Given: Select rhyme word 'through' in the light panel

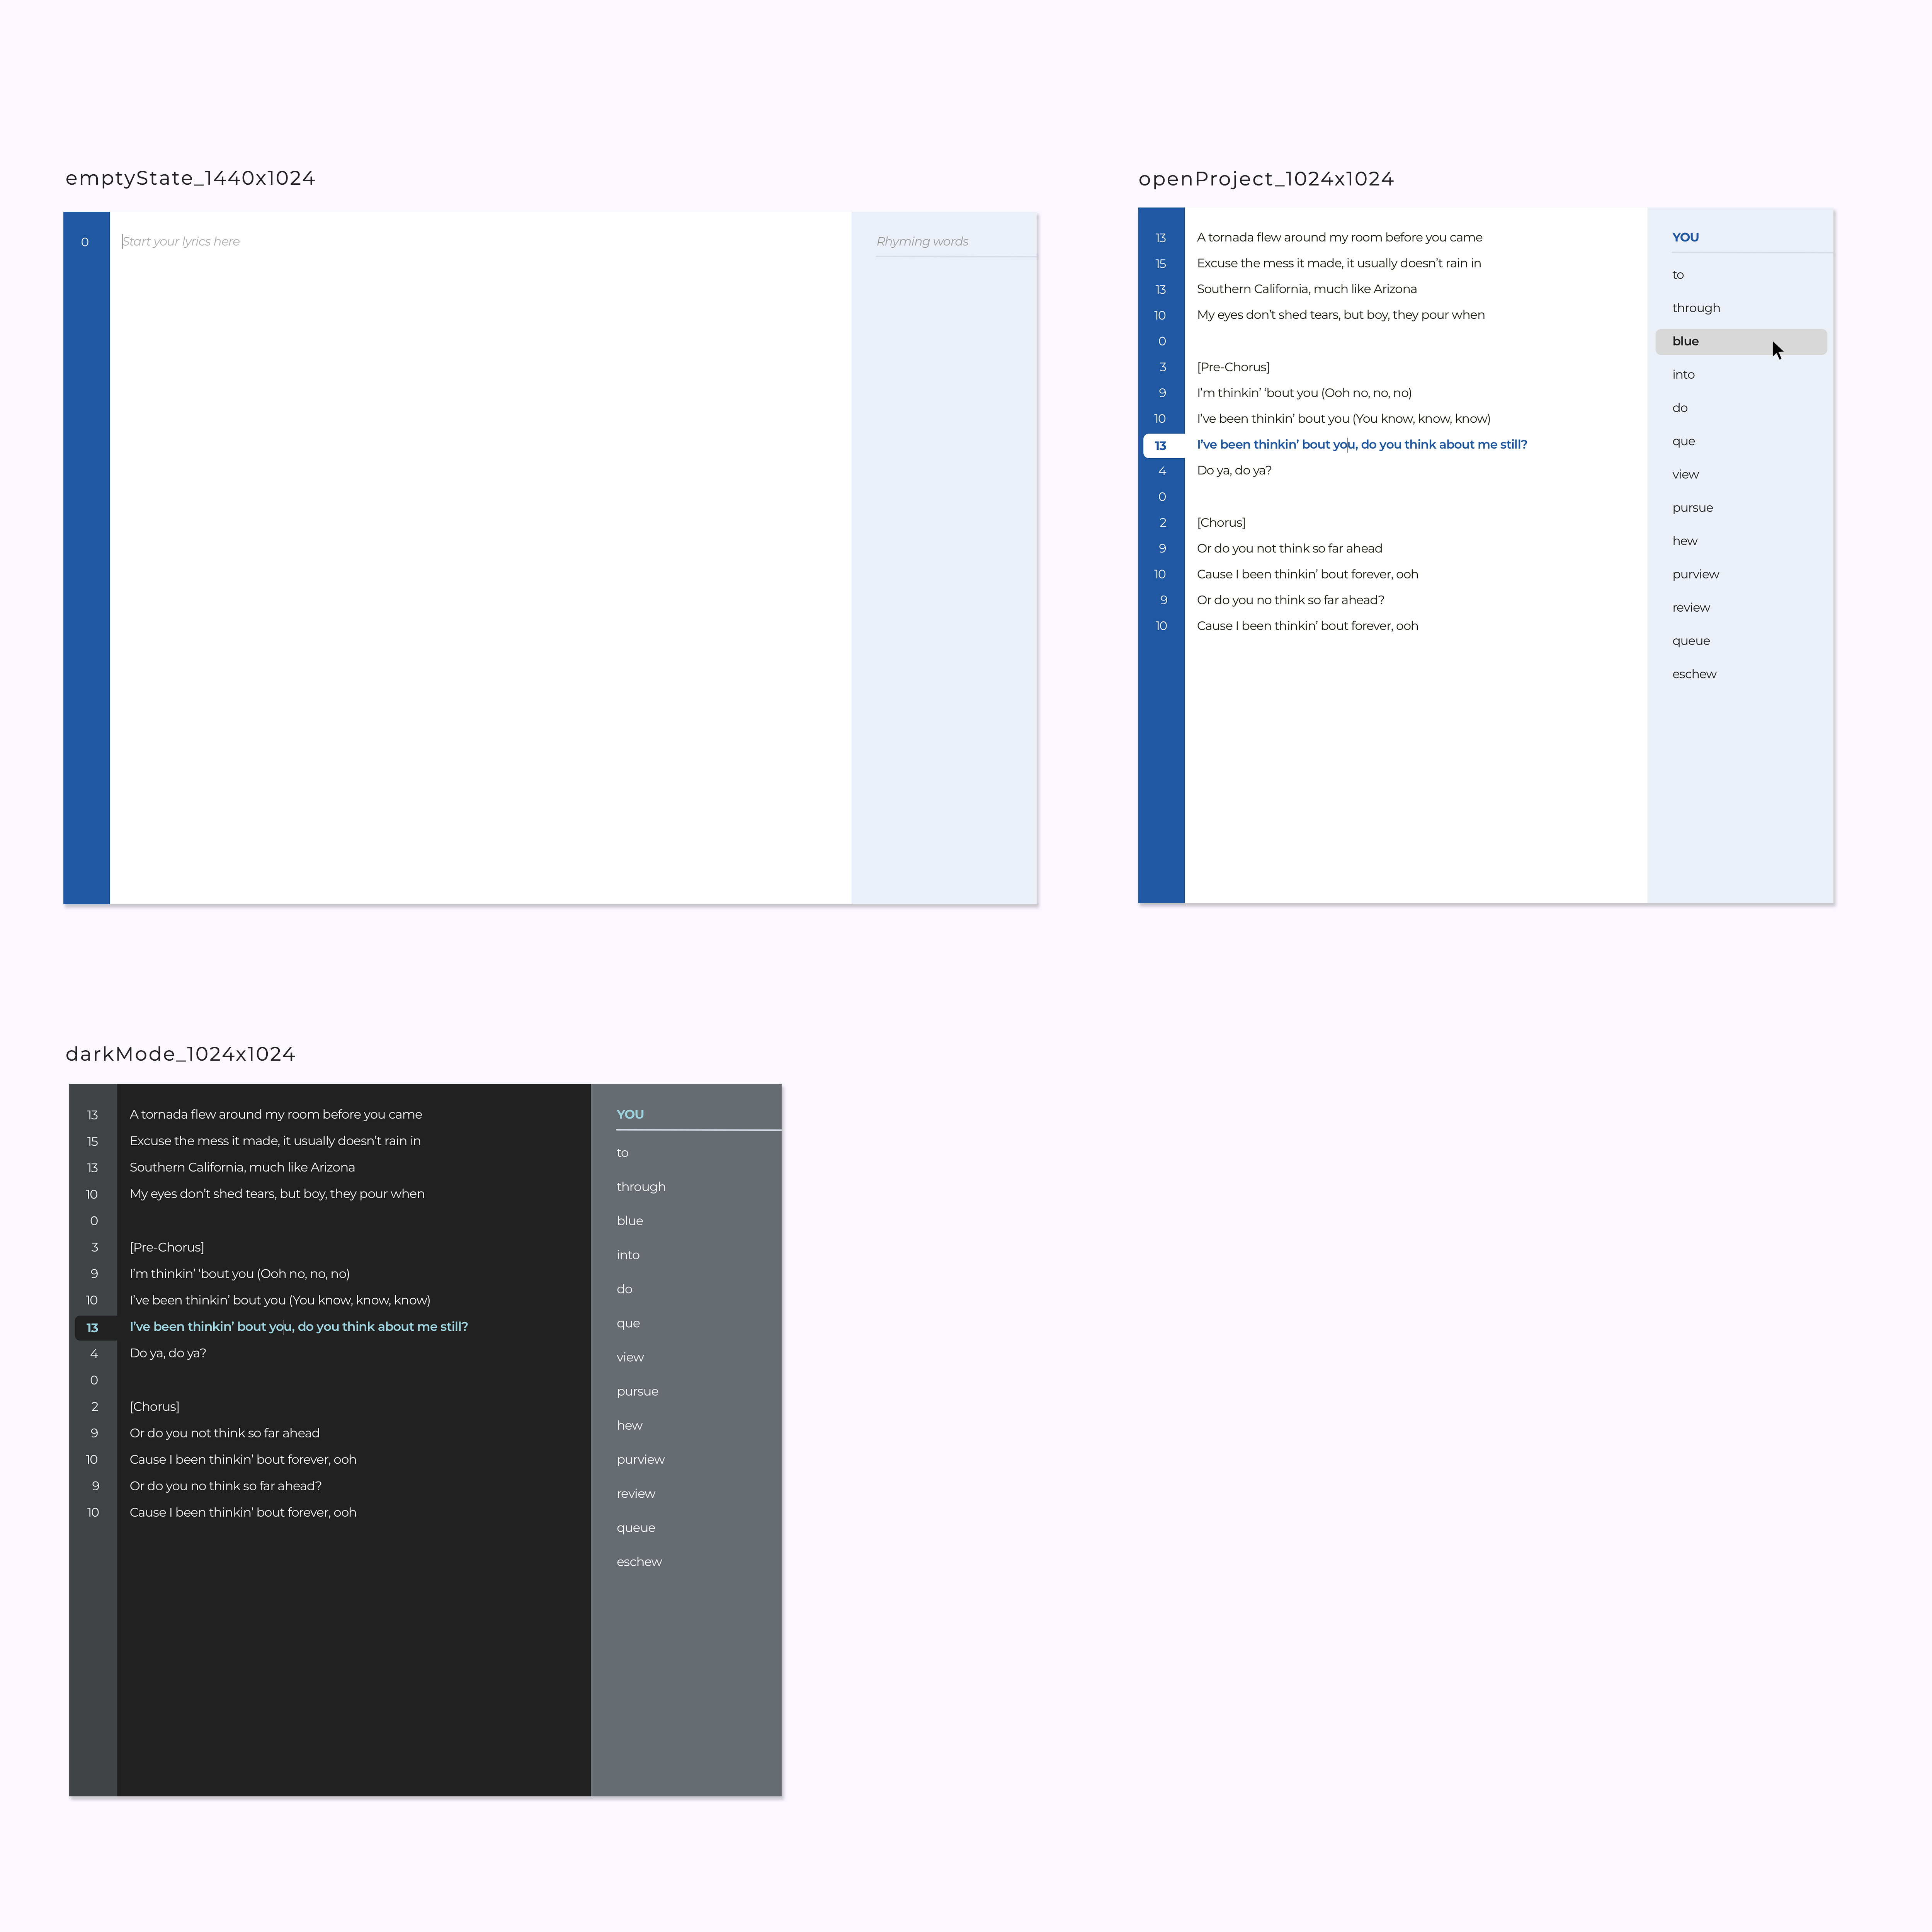Looking at the screenshot, I should tap(1695, 308).
